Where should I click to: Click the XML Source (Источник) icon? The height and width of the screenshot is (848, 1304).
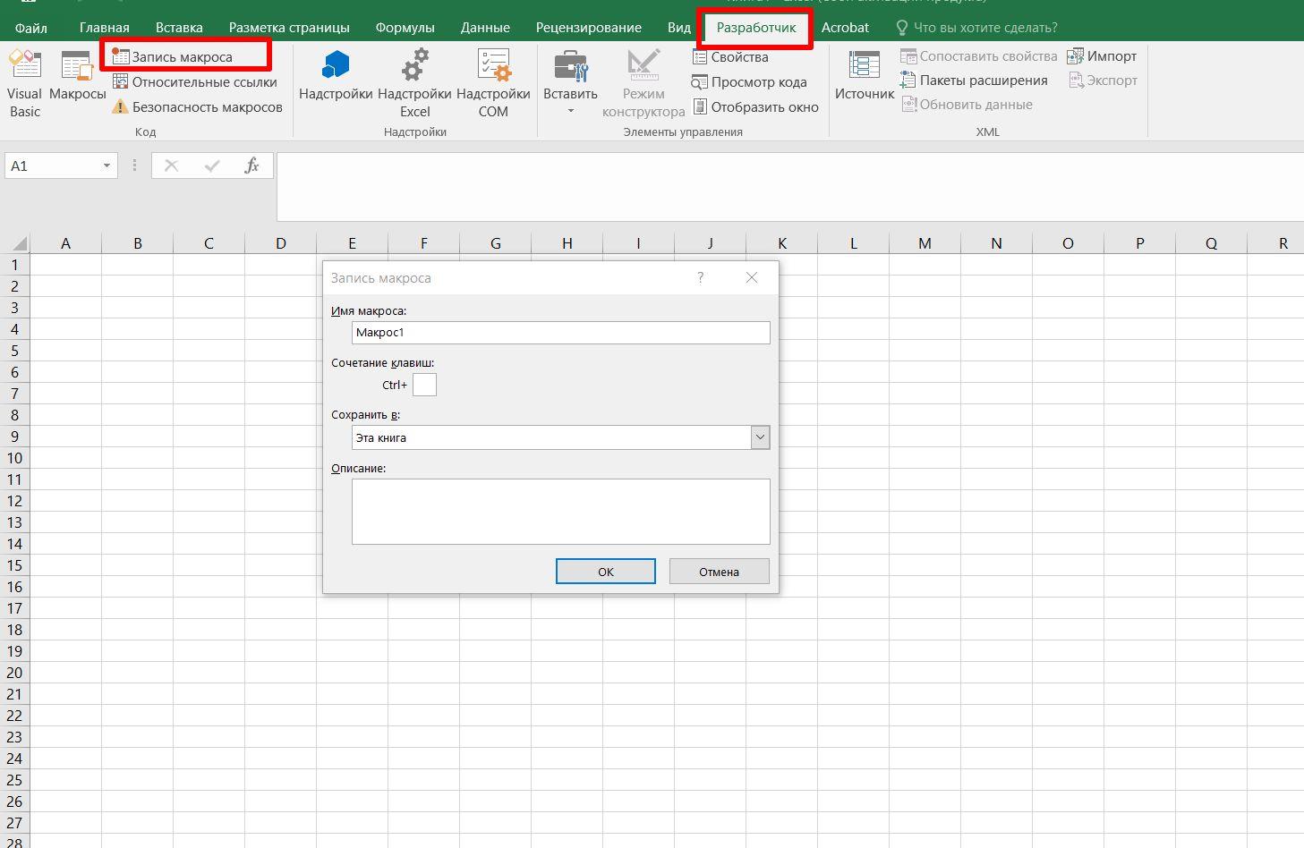click(x=864, y=77)
